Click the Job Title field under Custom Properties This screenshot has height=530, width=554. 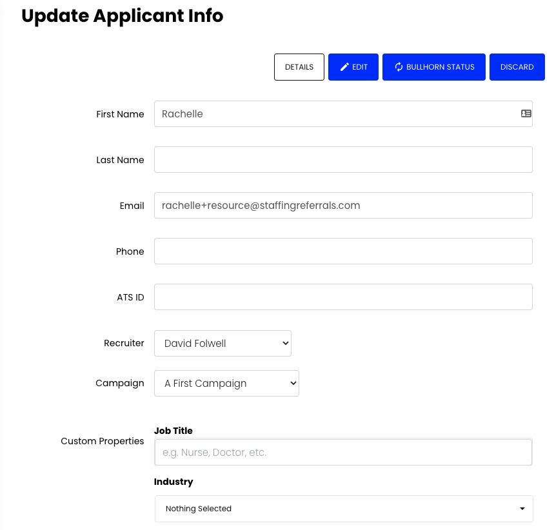[343, 452]
